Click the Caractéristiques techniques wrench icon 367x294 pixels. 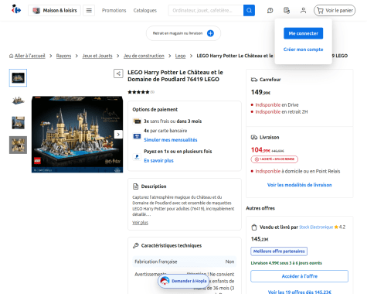coord(135,245)
